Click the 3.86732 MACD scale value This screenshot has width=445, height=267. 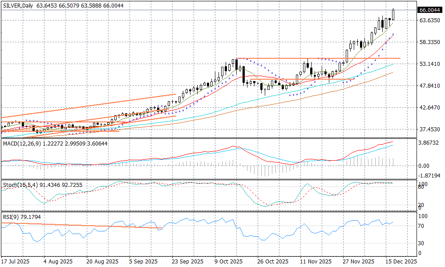coord(429,143)
